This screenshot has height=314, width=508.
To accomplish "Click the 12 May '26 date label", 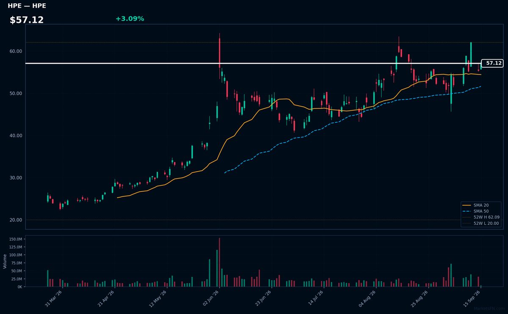I will (157, 298).
